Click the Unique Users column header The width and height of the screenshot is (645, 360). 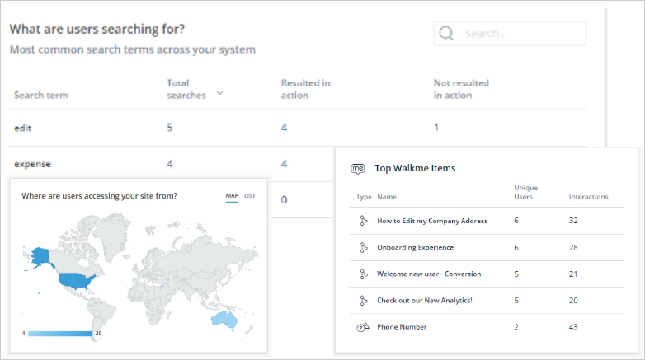(525, 192)
